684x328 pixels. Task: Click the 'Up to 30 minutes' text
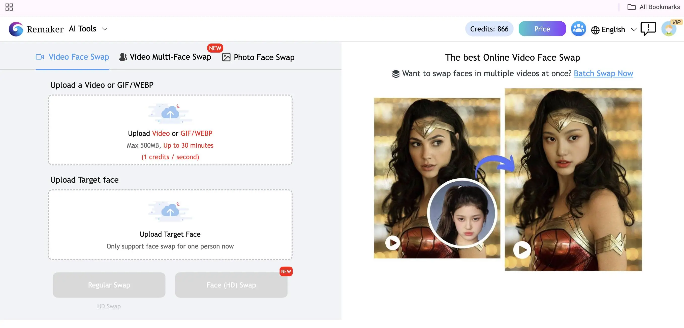[x=188, y=145]
